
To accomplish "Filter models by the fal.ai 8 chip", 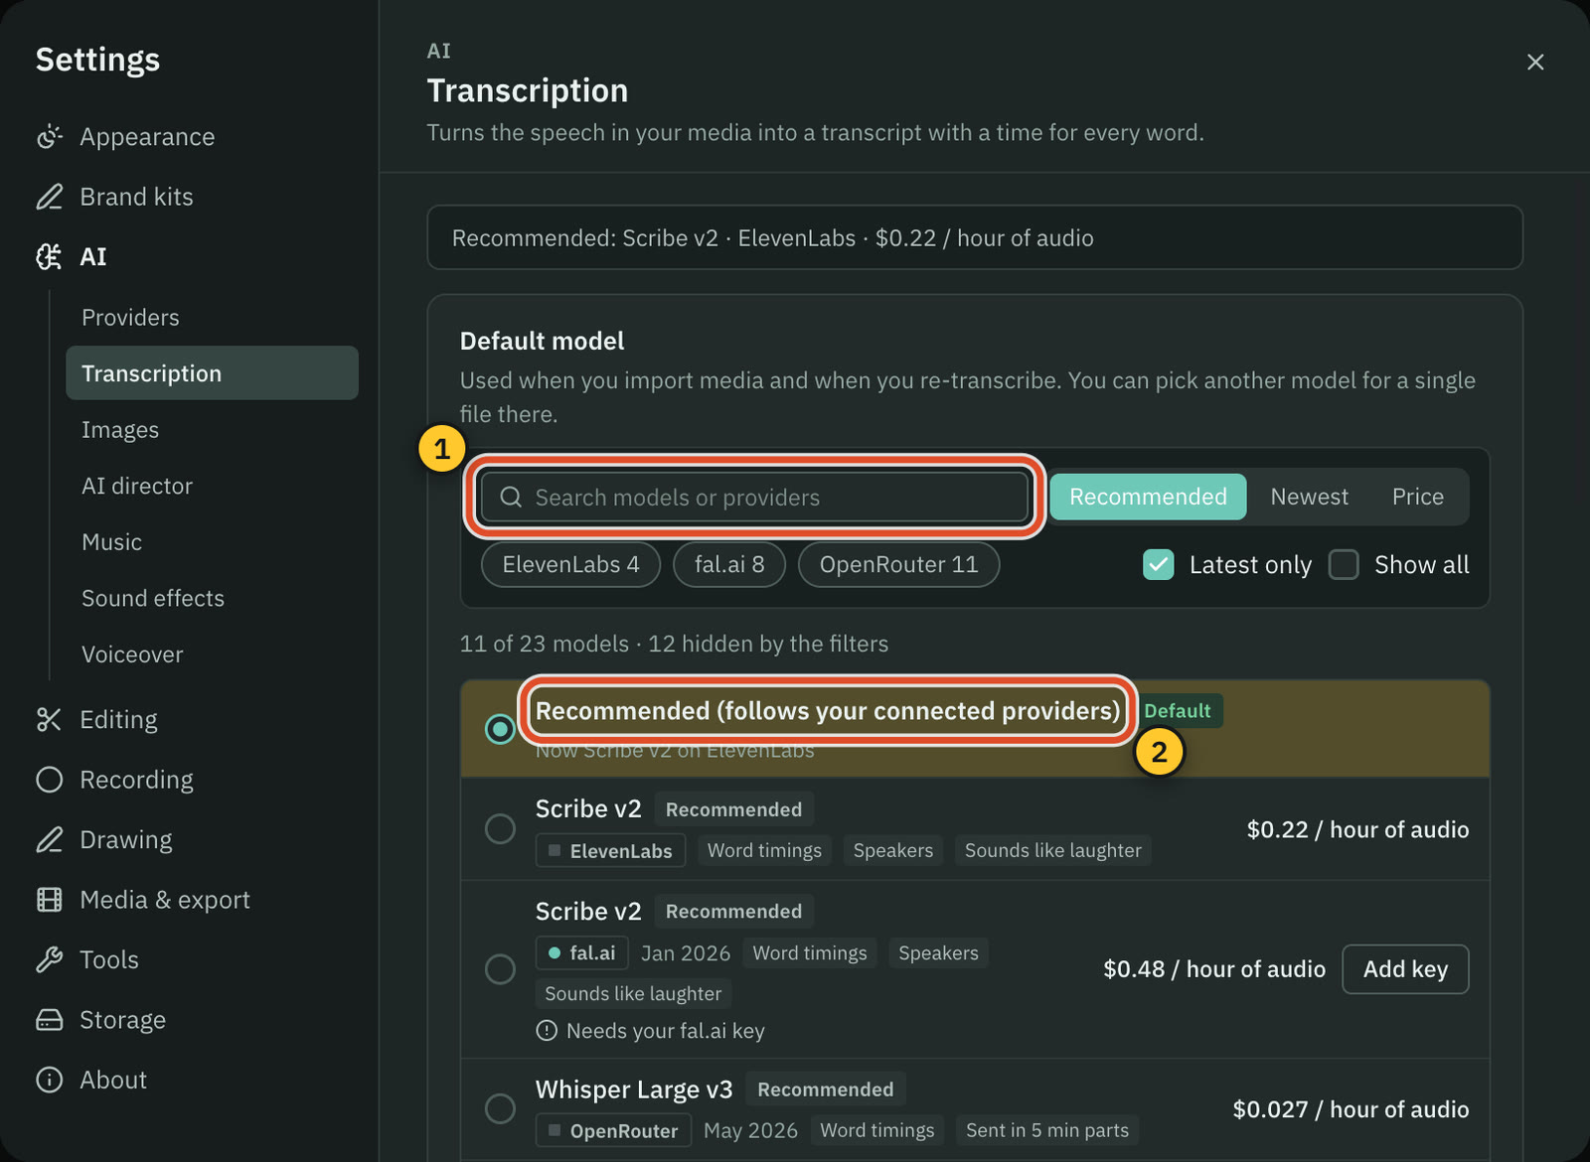I will (x=729, y=565).
